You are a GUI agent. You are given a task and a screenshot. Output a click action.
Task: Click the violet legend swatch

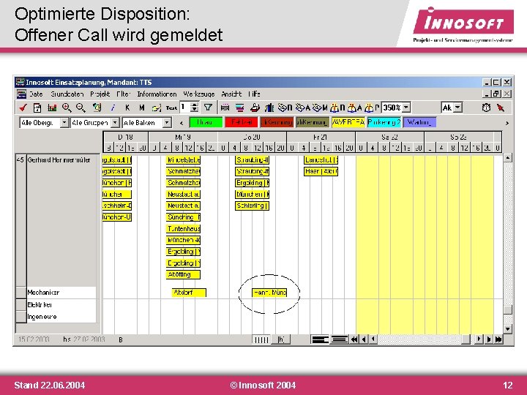tap(419, 123)
